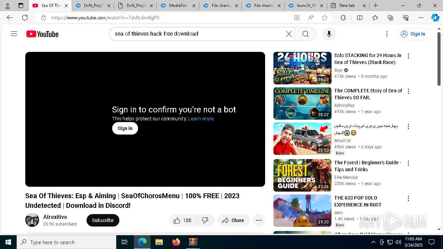Switch to the New tab page tab

(348, 6)
